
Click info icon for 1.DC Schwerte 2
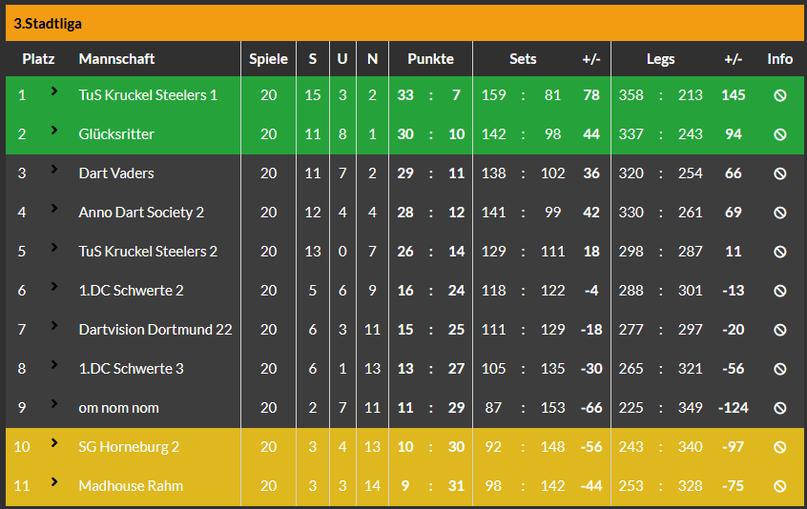[779, 291]
